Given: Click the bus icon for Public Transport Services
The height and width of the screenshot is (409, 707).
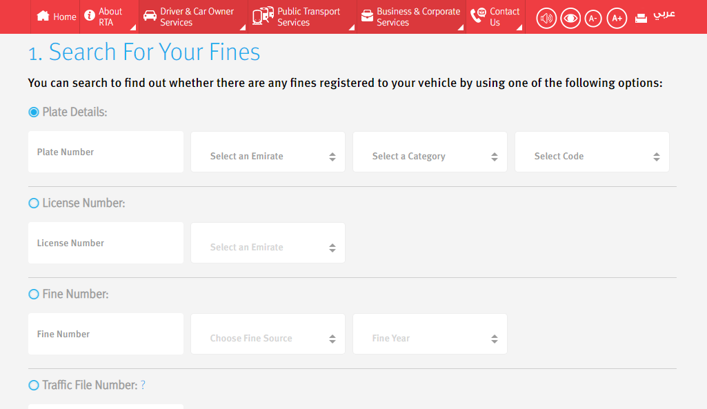Looking at the screenshot, I should tap(262, 15).
